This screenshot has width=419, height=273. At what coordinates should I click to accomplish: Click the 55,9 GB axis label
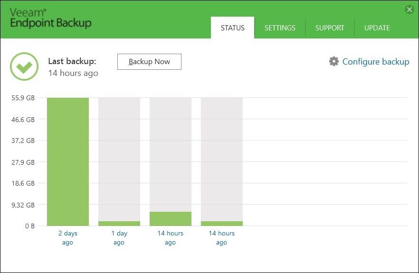[x=23, y=98]
